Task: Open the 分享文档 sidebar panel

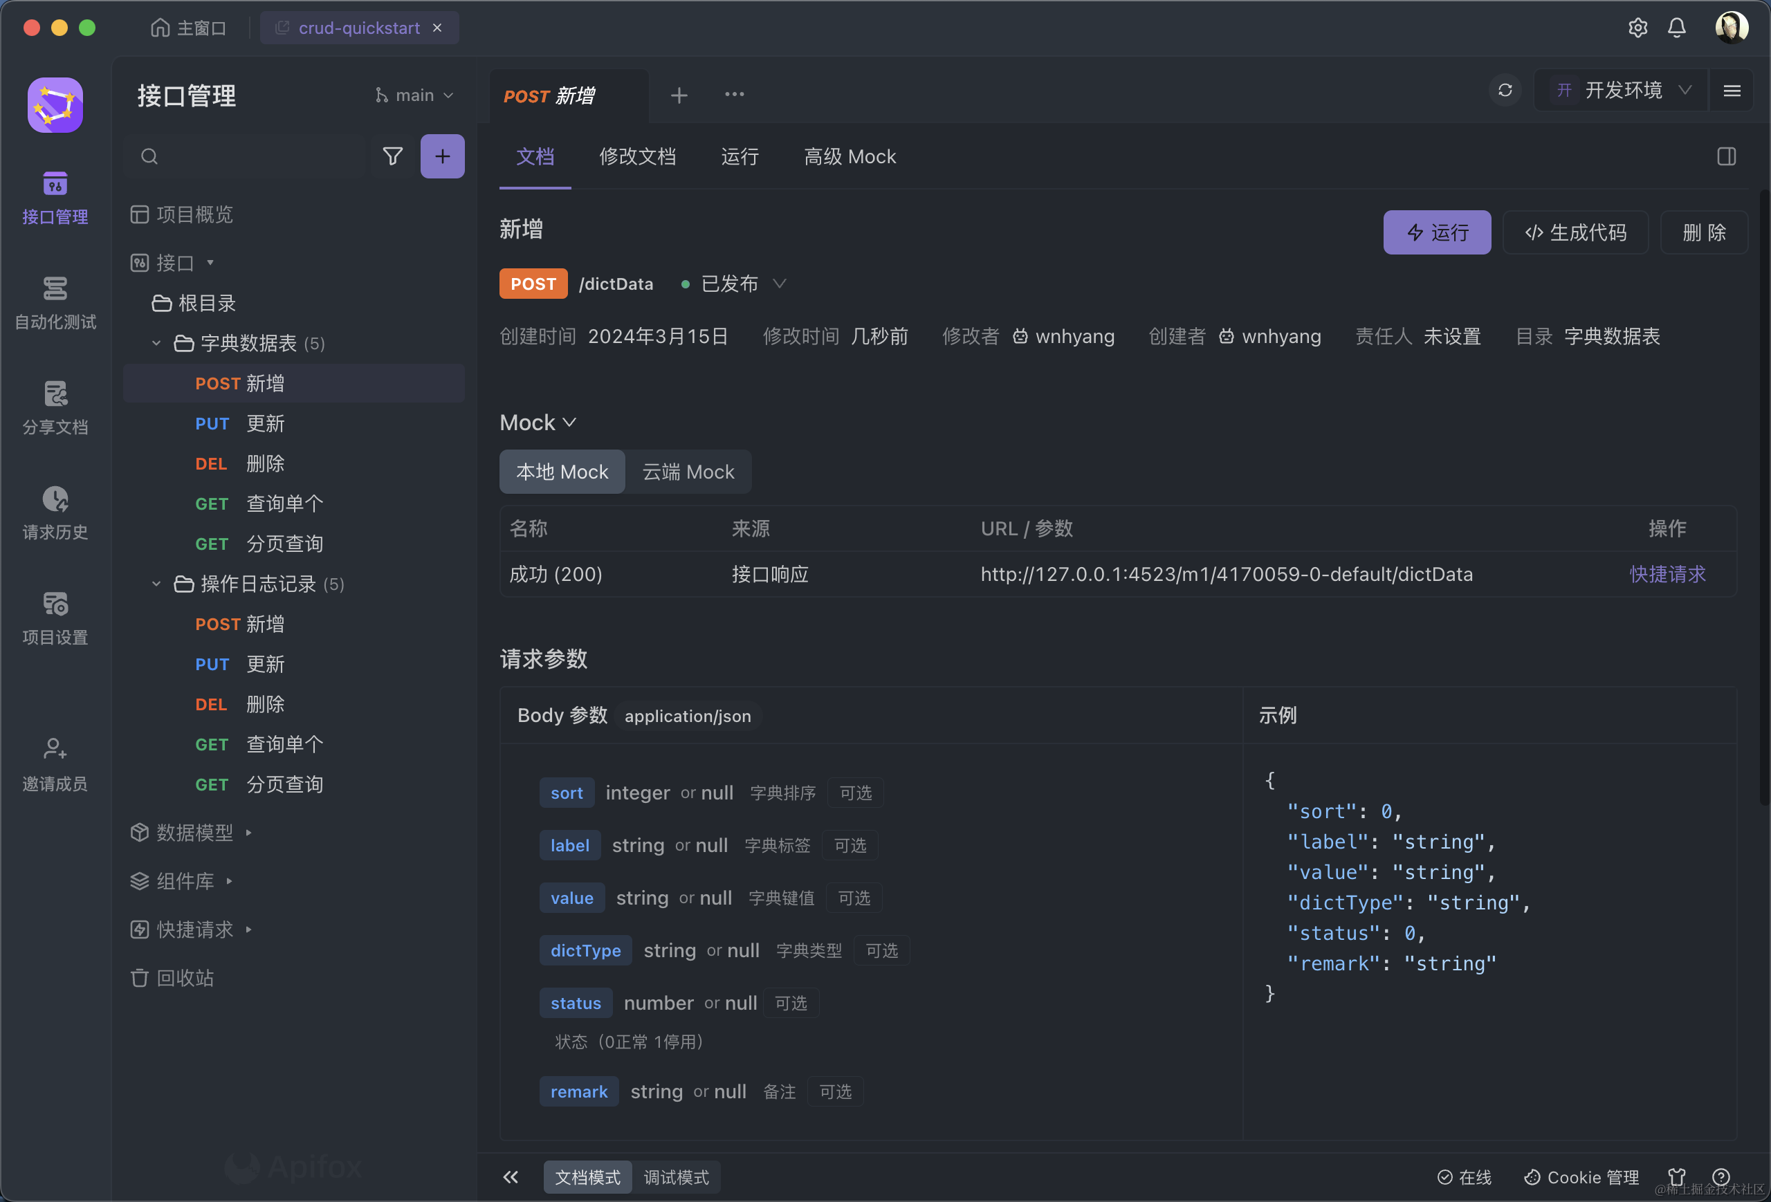Action: (x=54, y=409)
